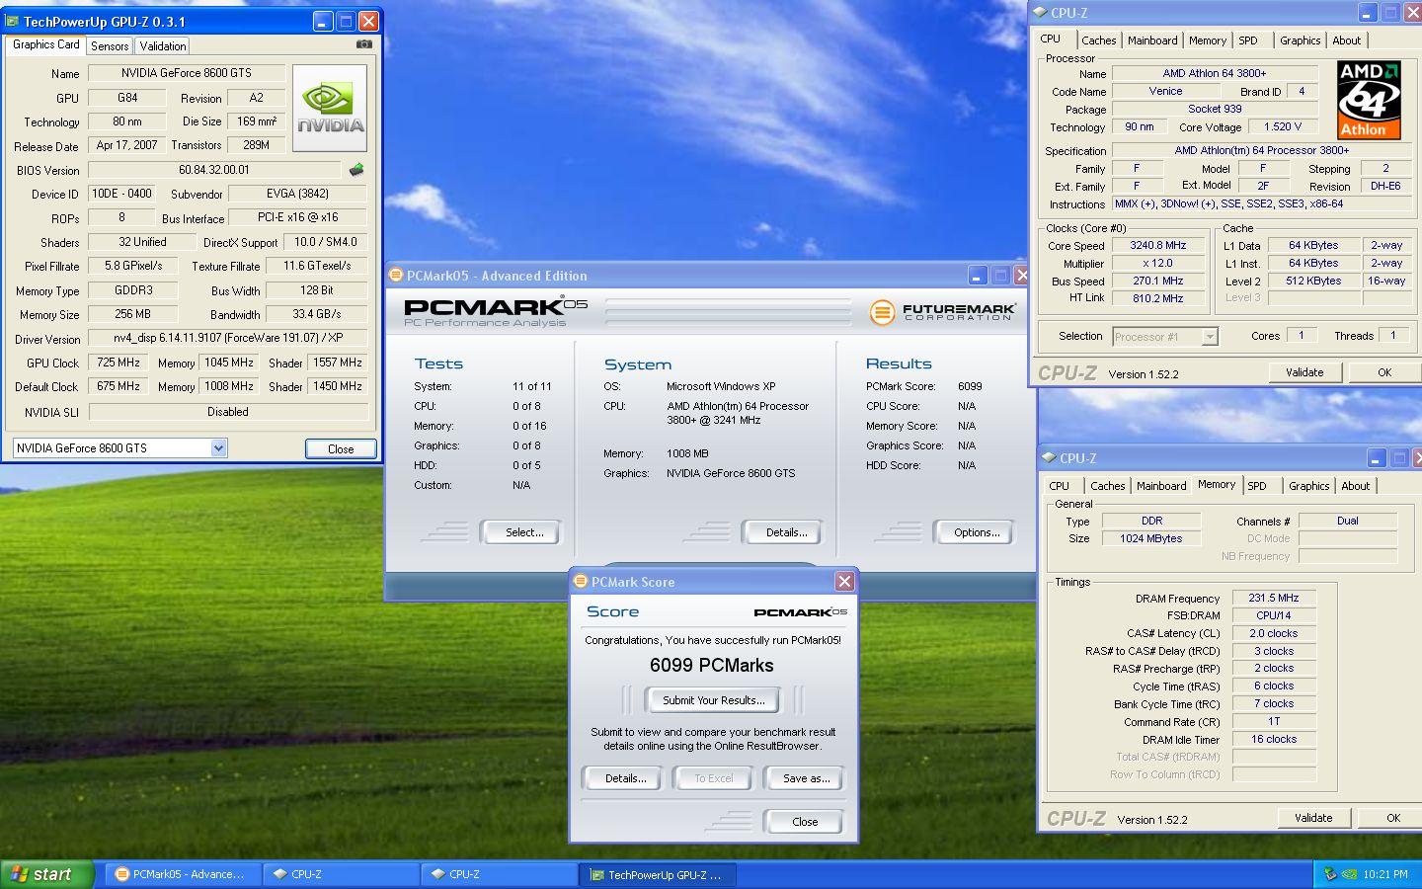Open the About tab in upper CPU-Z
Image resolution: width=1422 pixels, height=889 pixels.
pyautogui.click(x=1346, y=40)
